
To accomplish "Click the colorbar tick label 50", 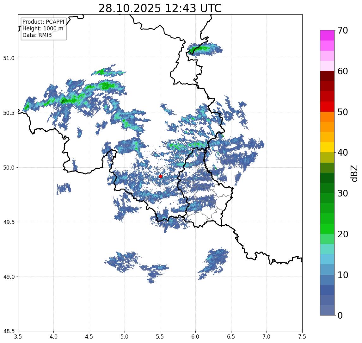I will click(343, 112).
